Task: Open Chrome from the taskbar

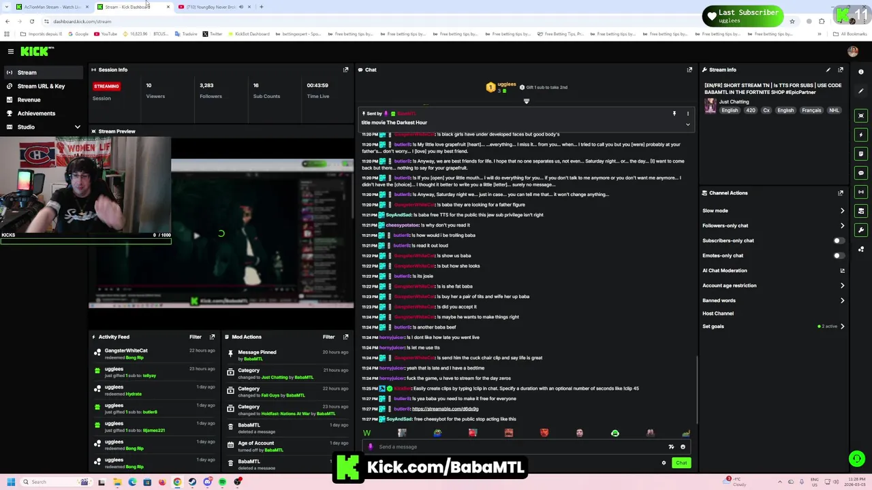Action: (177, 482)
